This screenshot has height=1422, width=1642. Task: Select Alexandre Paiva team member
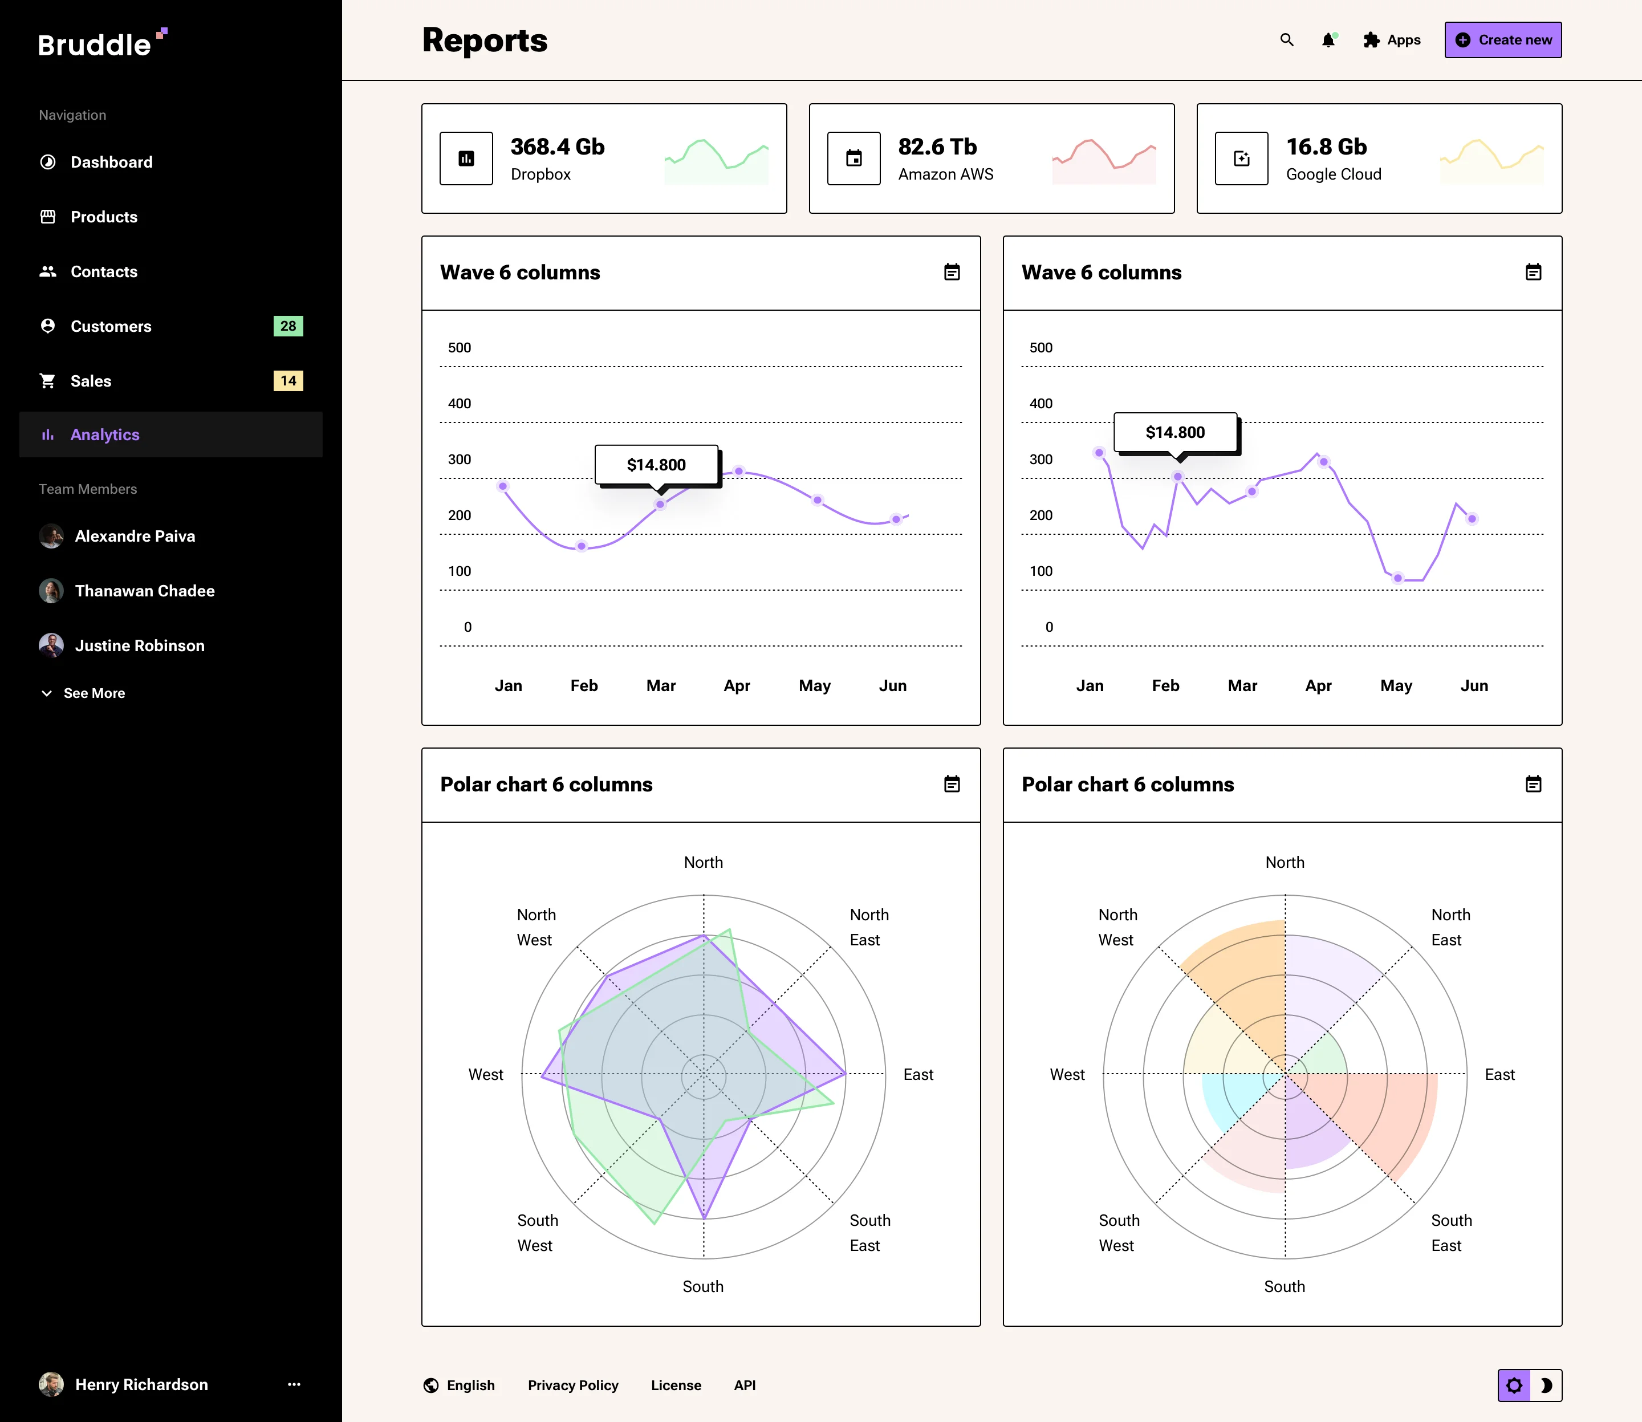(x=134, y=537)
